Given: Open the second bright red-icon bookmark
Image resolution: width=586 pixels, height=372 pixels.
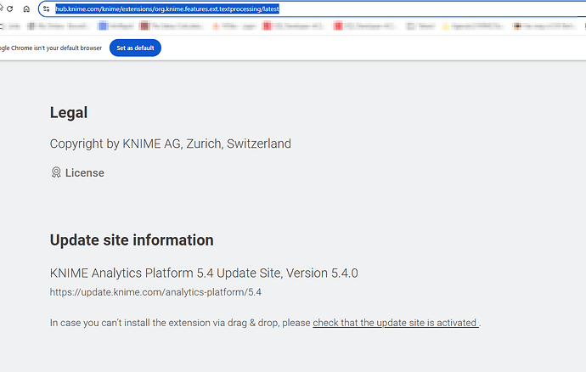Looking at the screenshot, I should [x=363, y=25].
